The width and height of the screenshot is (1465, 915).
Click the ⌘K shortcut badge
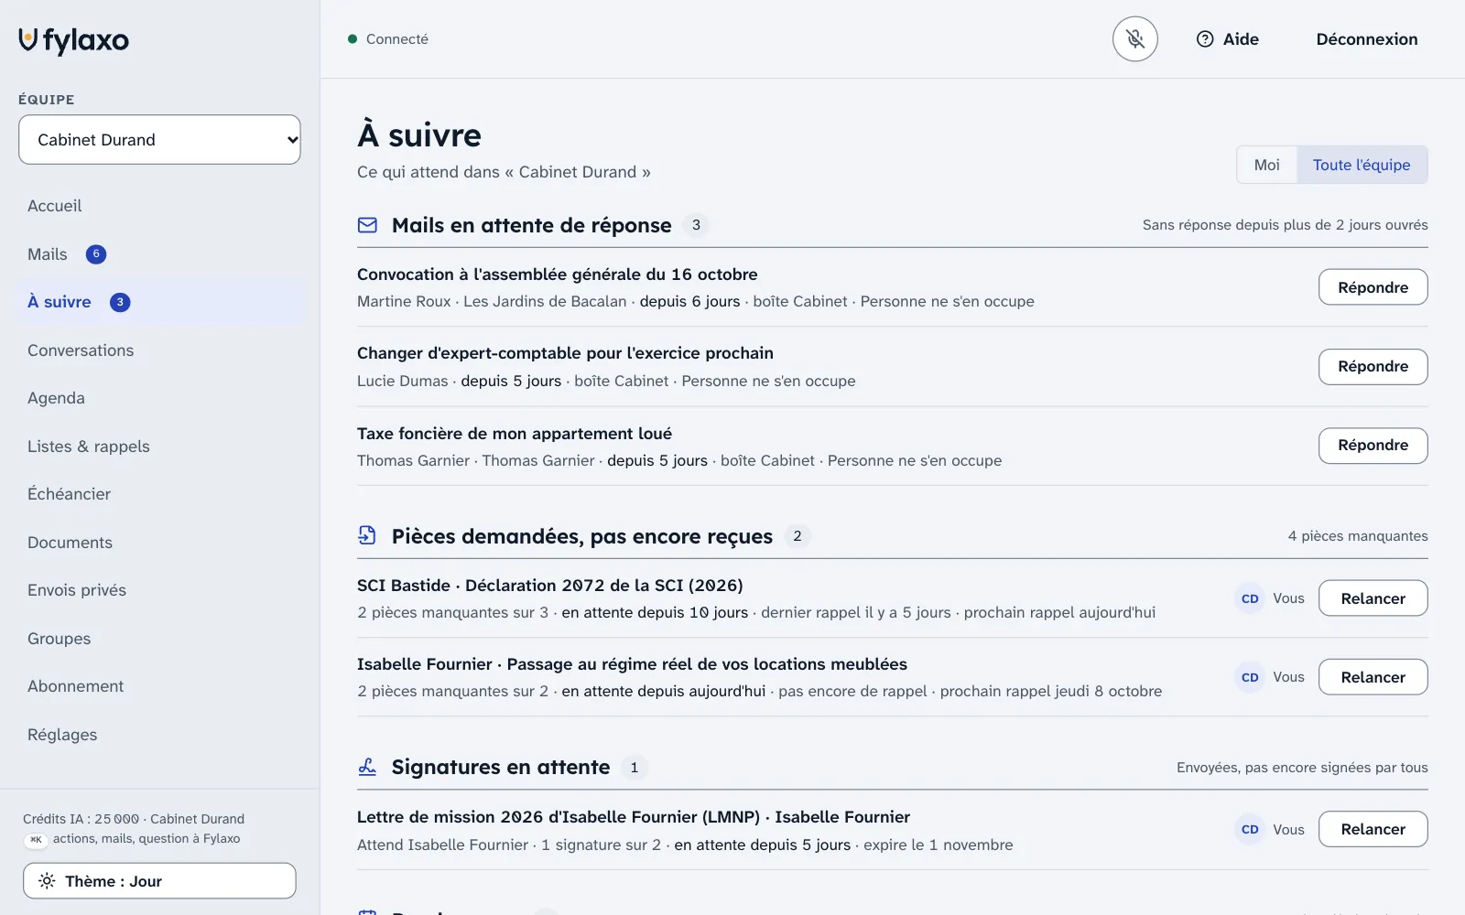pyautogui.click(x=36, y=839)
